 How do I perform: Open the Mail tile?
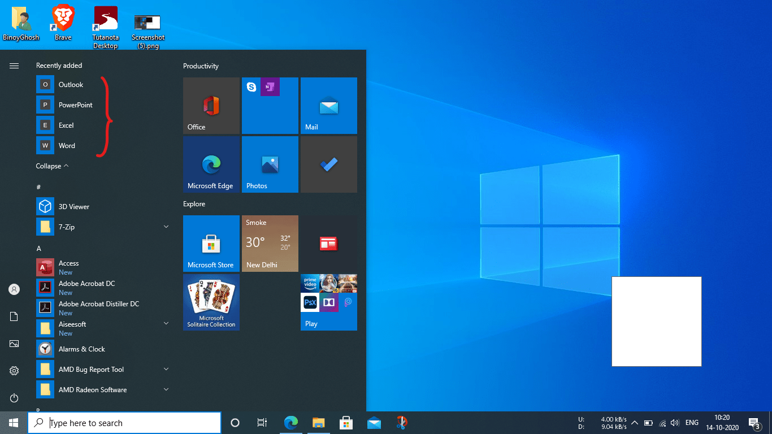pyautogui.click(x=329, y=106)
